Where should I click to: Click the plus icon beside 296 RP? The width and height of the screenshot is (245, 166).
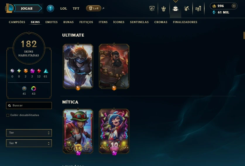[x=234, y=6]
